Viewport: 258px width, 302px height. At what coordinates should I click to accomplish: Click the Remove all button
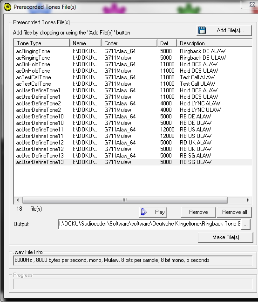(234, 212)
